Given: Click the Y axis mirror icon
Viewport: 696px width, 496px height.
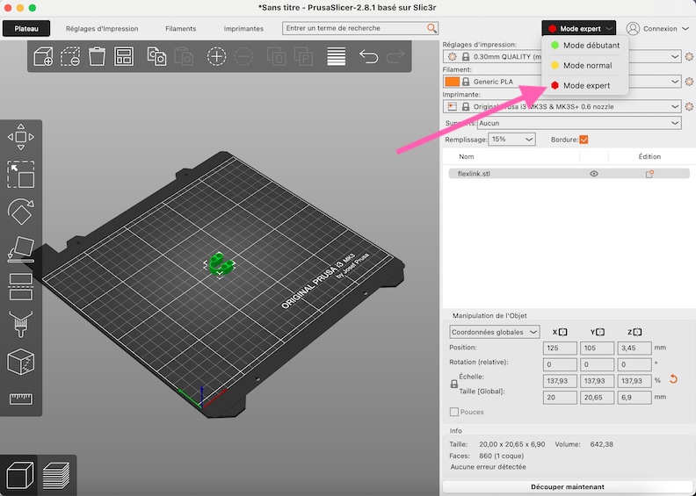Looking at the screenshot, I should click(x=600, y=332).
